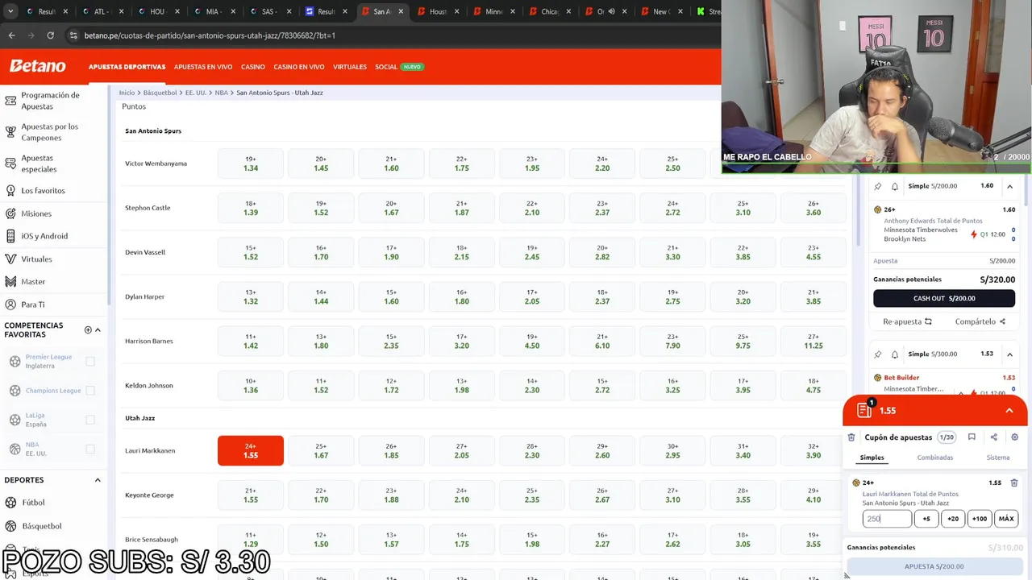Open Casino menu item
The image size is (1032, 580).
pos(253,67)
